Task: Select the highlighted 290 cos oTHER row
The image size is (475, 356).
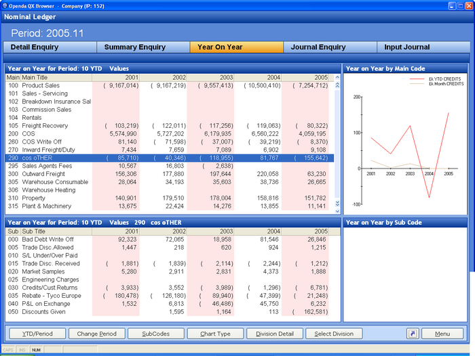Action: pos(170,158)
